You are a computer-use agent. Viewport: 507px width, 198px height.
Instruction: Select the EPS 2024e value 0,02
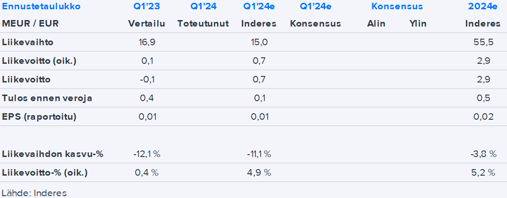(x=483, y=117)
